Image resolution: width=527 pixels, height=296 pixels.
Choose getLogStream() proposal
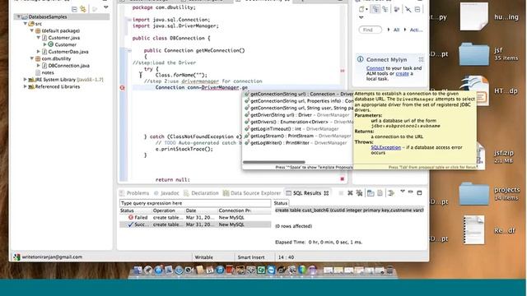click(x=298, y=136)
